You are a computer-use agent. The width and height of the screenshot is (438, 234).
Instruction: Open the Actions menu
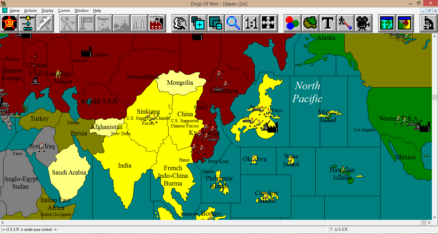[x=31, y=11]
